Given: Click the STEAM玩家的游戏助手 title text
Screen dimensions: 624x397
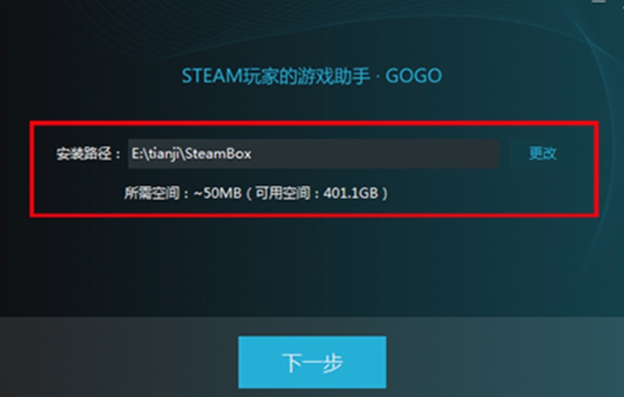Looking at the screenshot, I should coord(276,76).
